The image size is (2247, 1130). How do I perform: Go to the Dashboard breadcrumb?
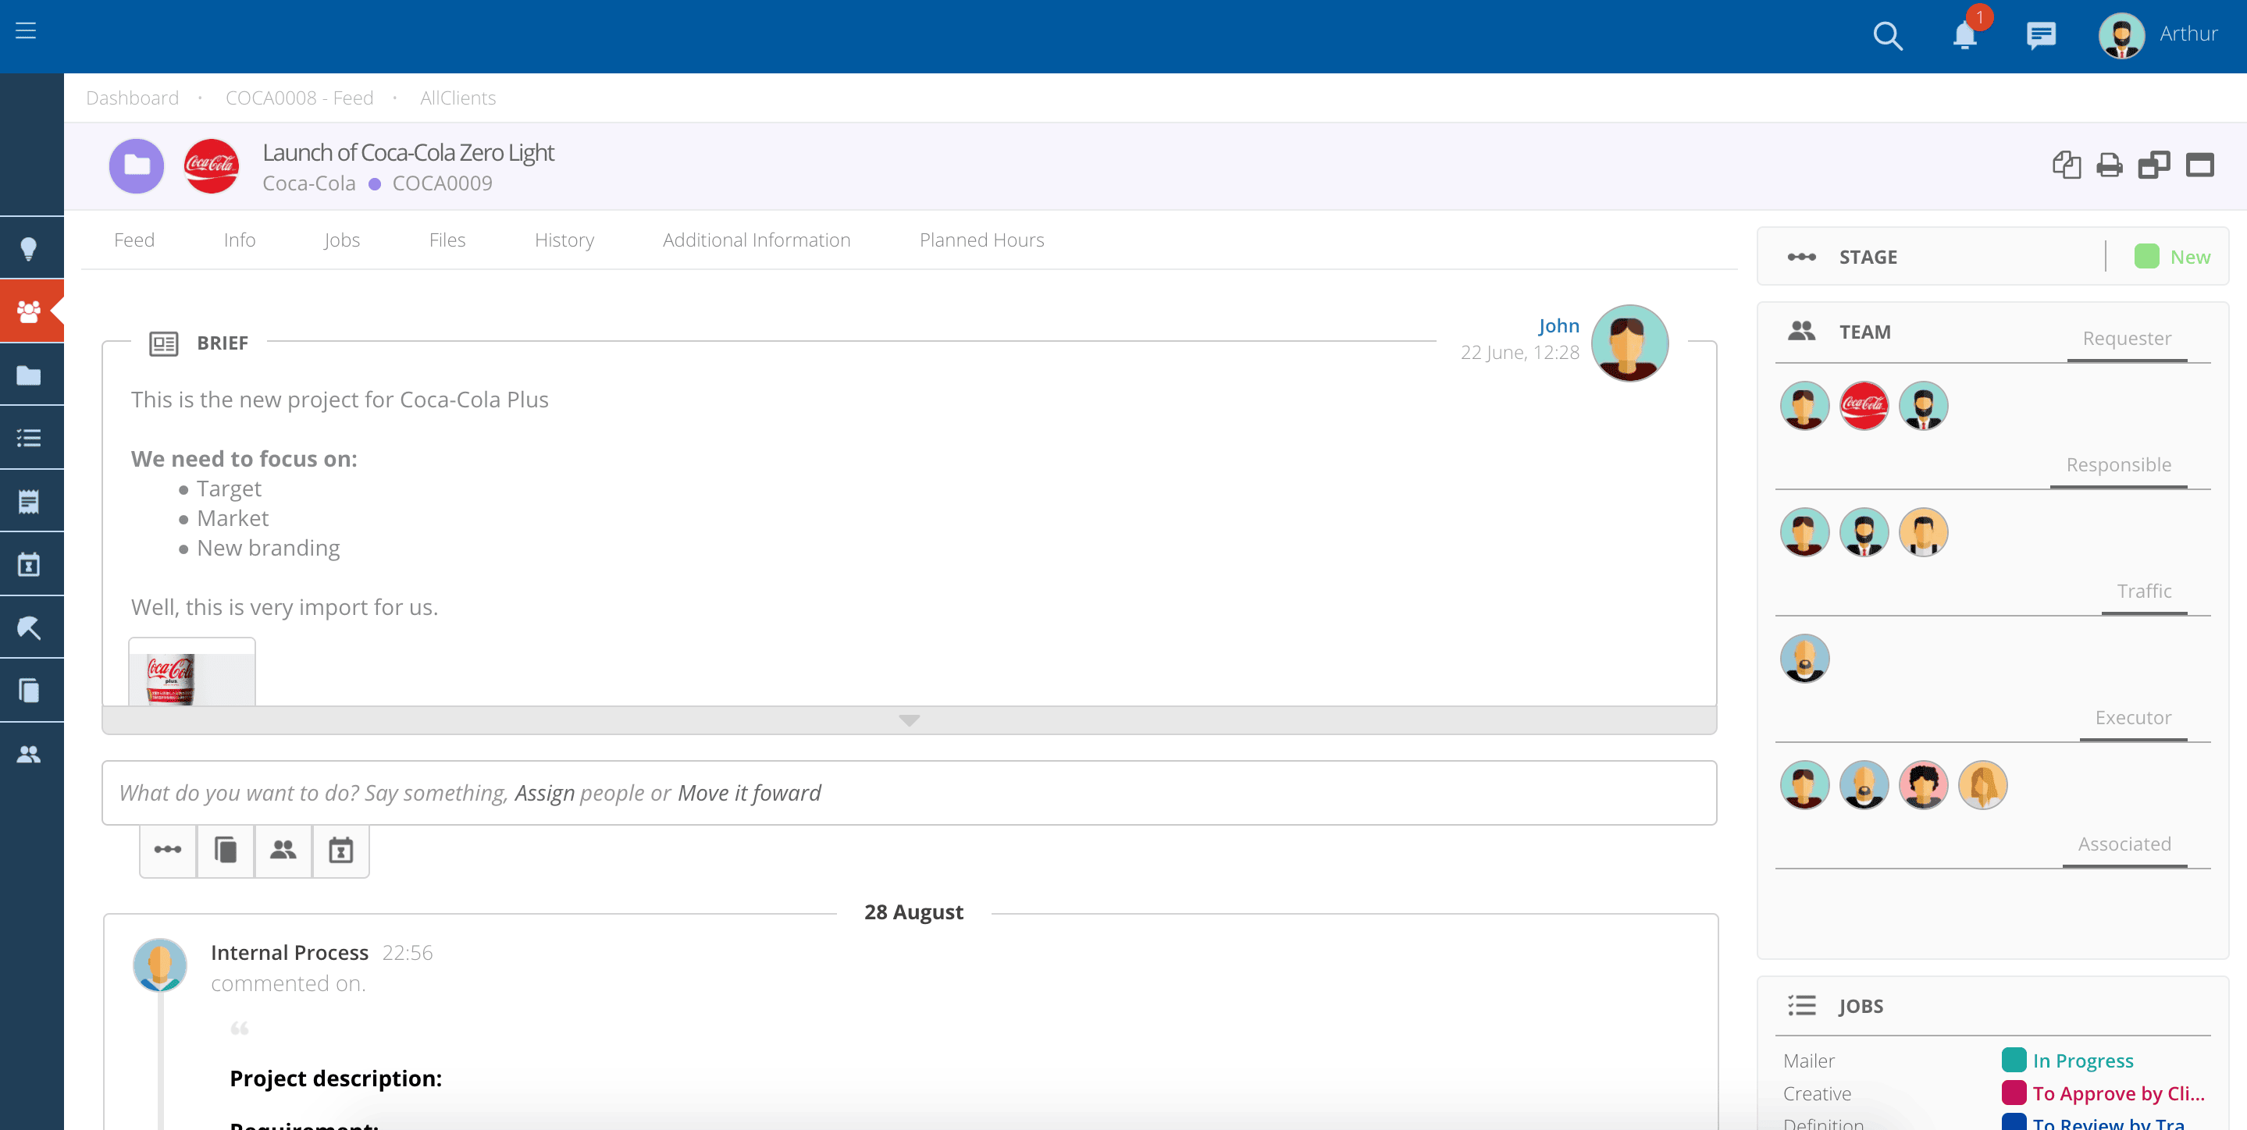(x=132, y=98)
